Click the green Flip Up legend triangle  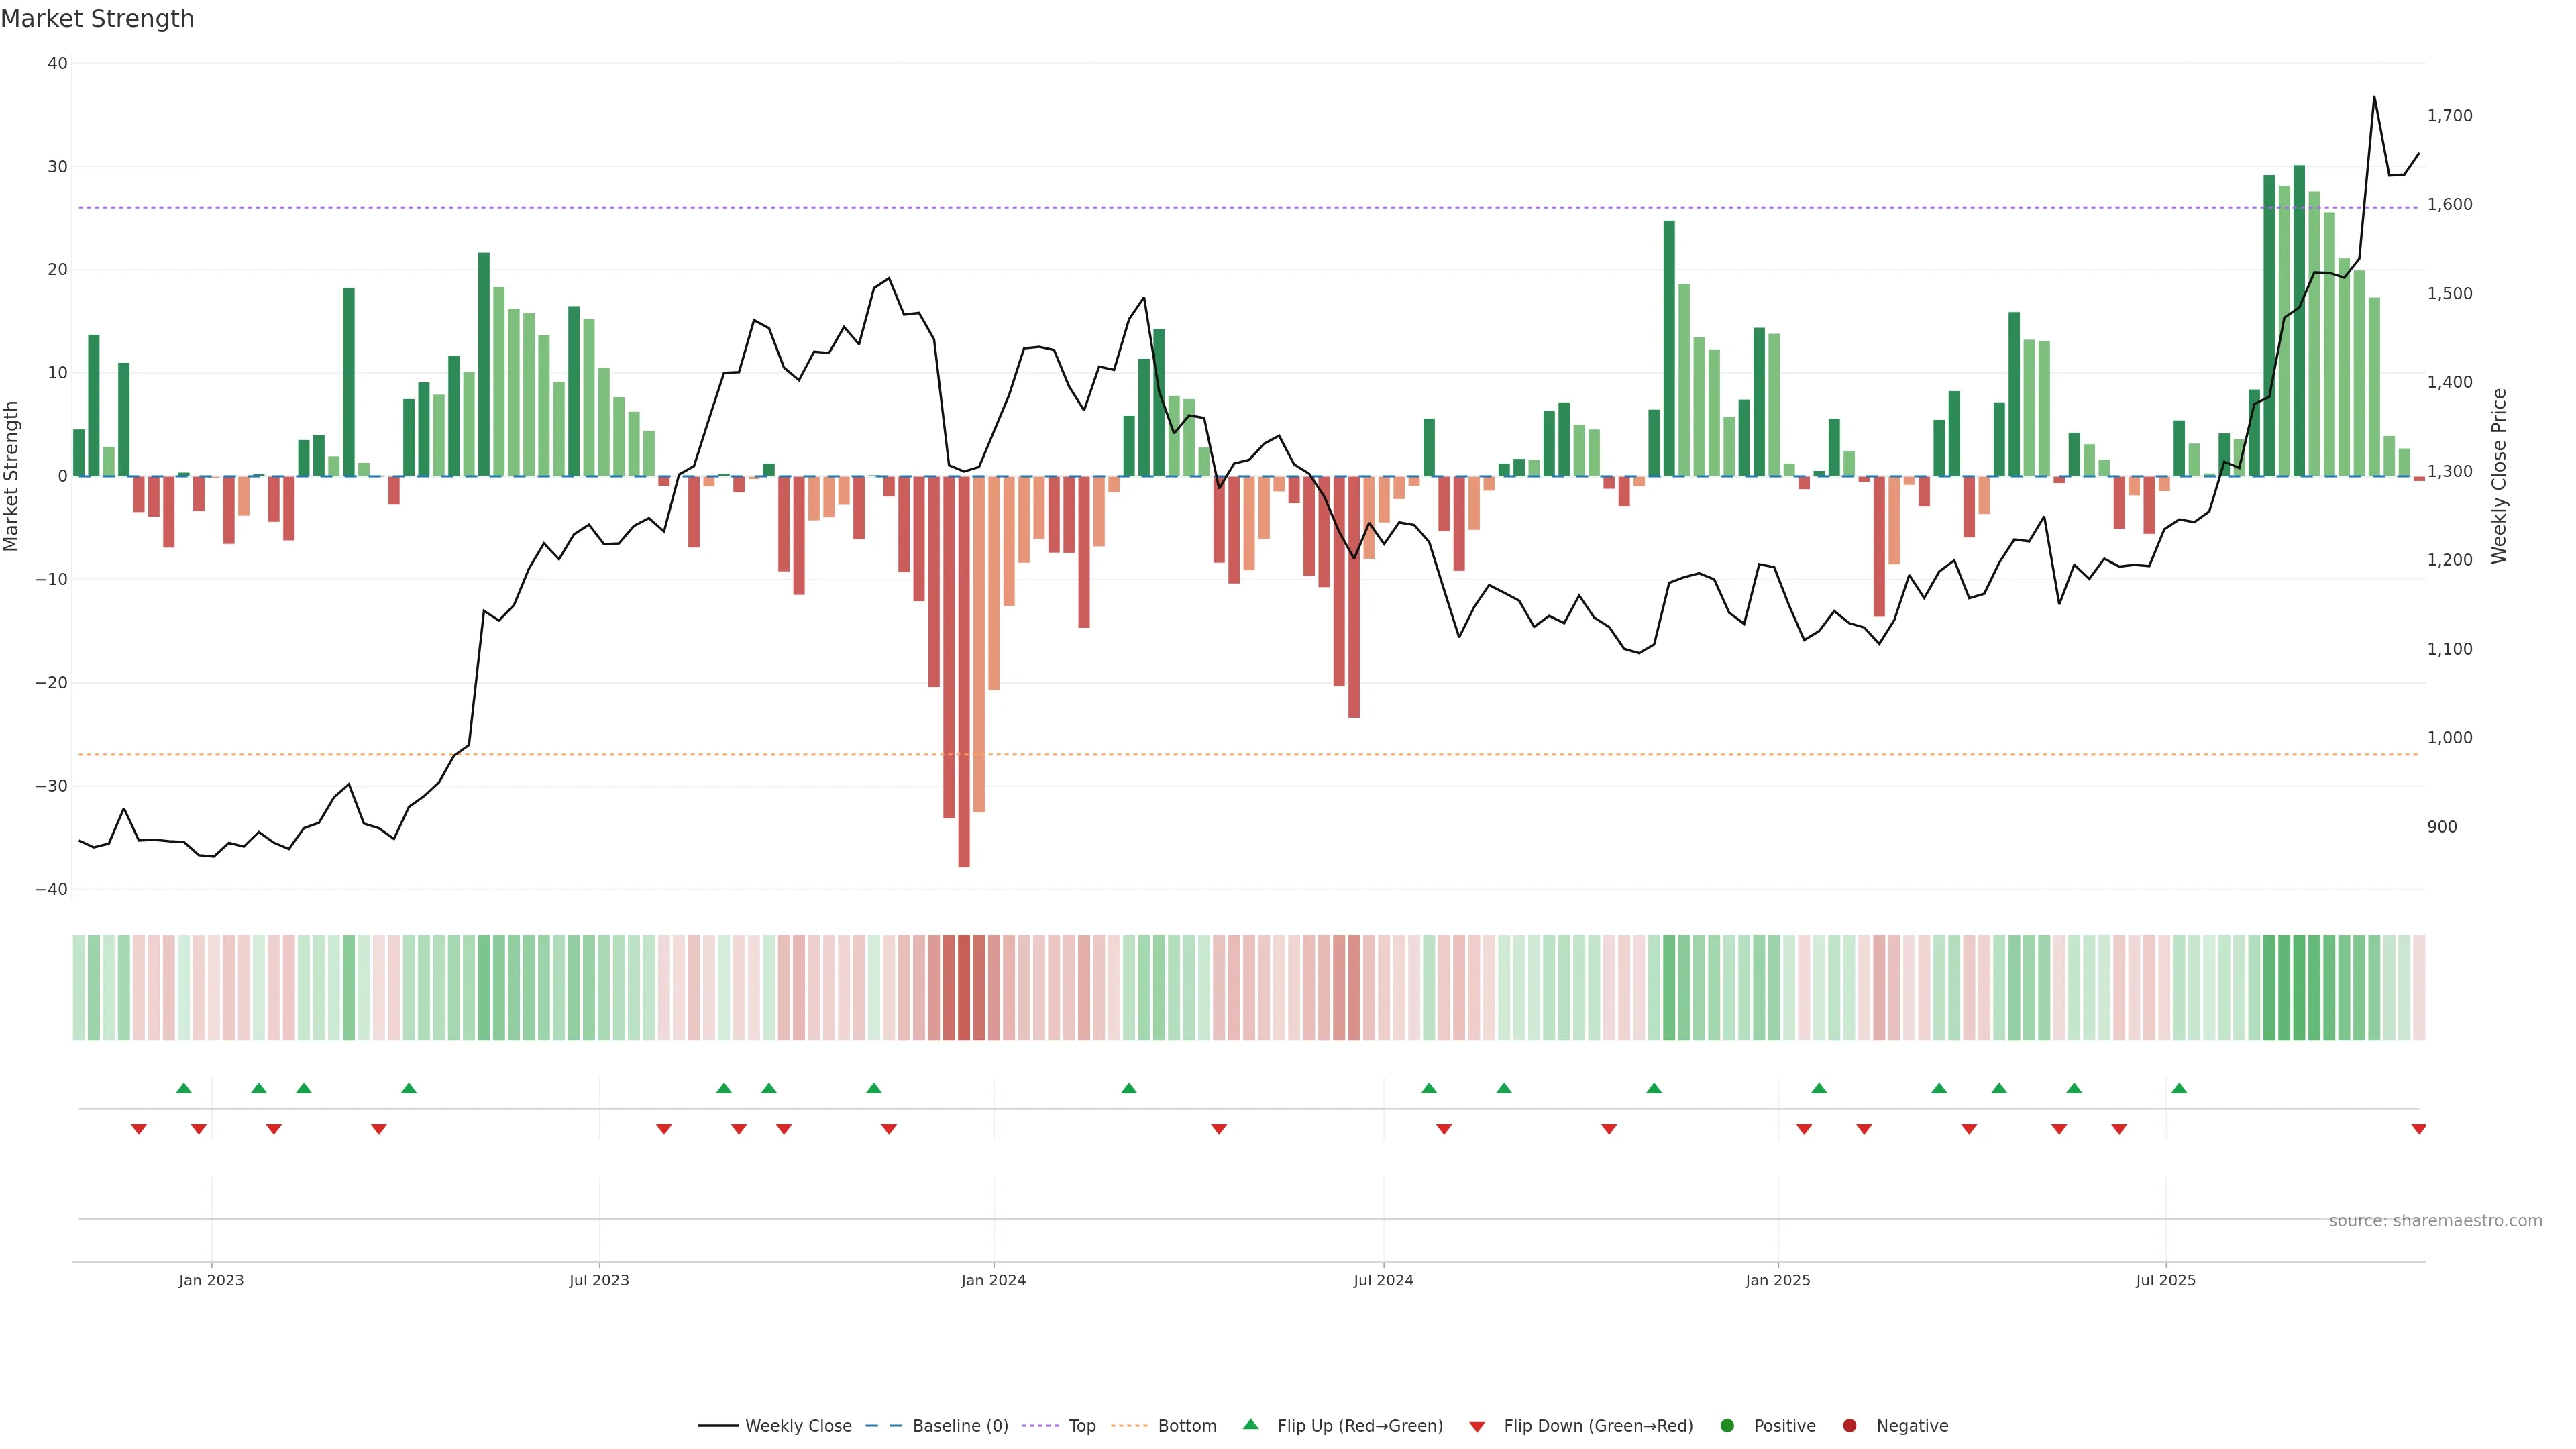pyautogui.click(x=1250, y=1424)
